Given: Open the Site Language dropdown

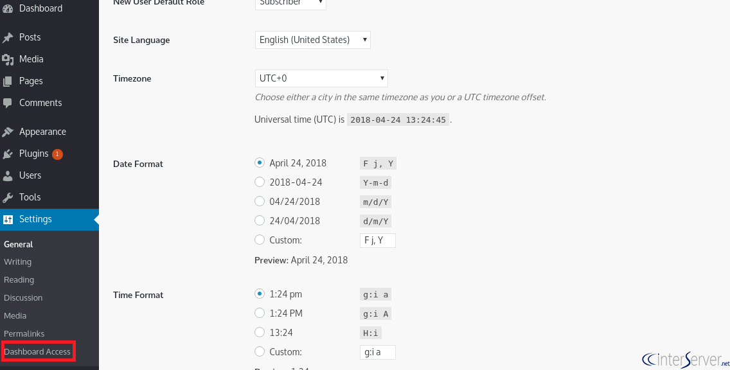Looking at the screenshot, I should (x=313, y=40).
